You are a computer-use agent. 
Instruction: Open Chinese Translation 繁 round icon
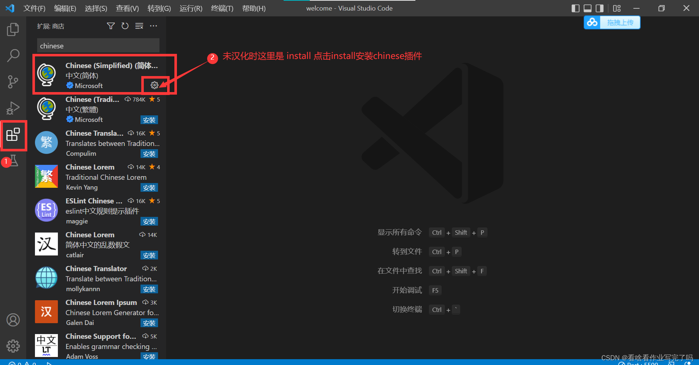click(x=46, y=142)
